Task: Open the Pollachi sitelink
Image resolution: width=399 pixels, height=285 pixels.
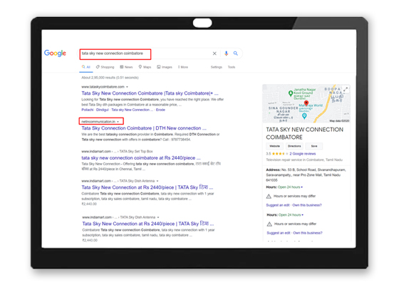Action: tap(88, 110)
